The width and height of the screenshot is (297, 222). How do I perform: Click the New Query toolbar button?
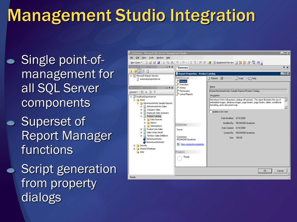tap(136, 63)
